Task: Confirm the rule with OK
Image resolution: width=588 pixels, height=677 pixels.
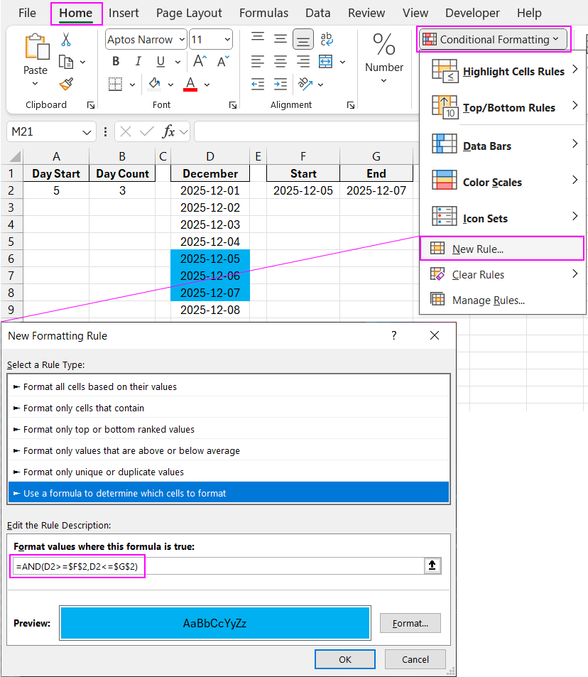Action: (x=344, y=659)
